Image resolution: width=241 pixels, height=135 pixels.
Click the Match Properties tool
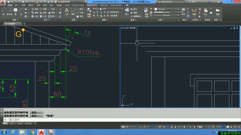(146, 12)
